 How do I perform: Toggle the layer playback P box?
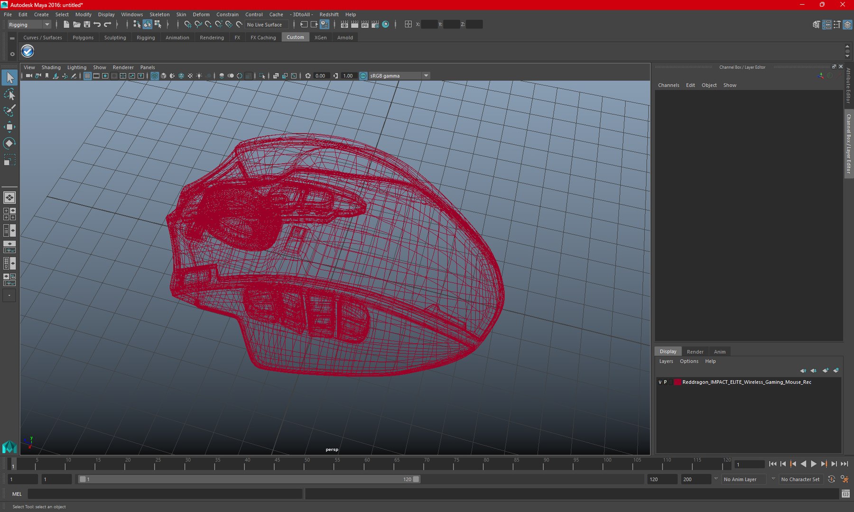665,382
